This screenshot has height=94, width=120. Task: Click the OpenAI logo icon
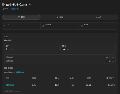(x=3, y=5)
